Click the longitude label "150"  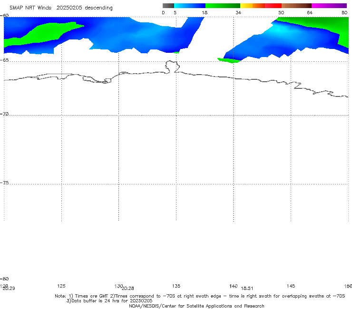[348, 286]
